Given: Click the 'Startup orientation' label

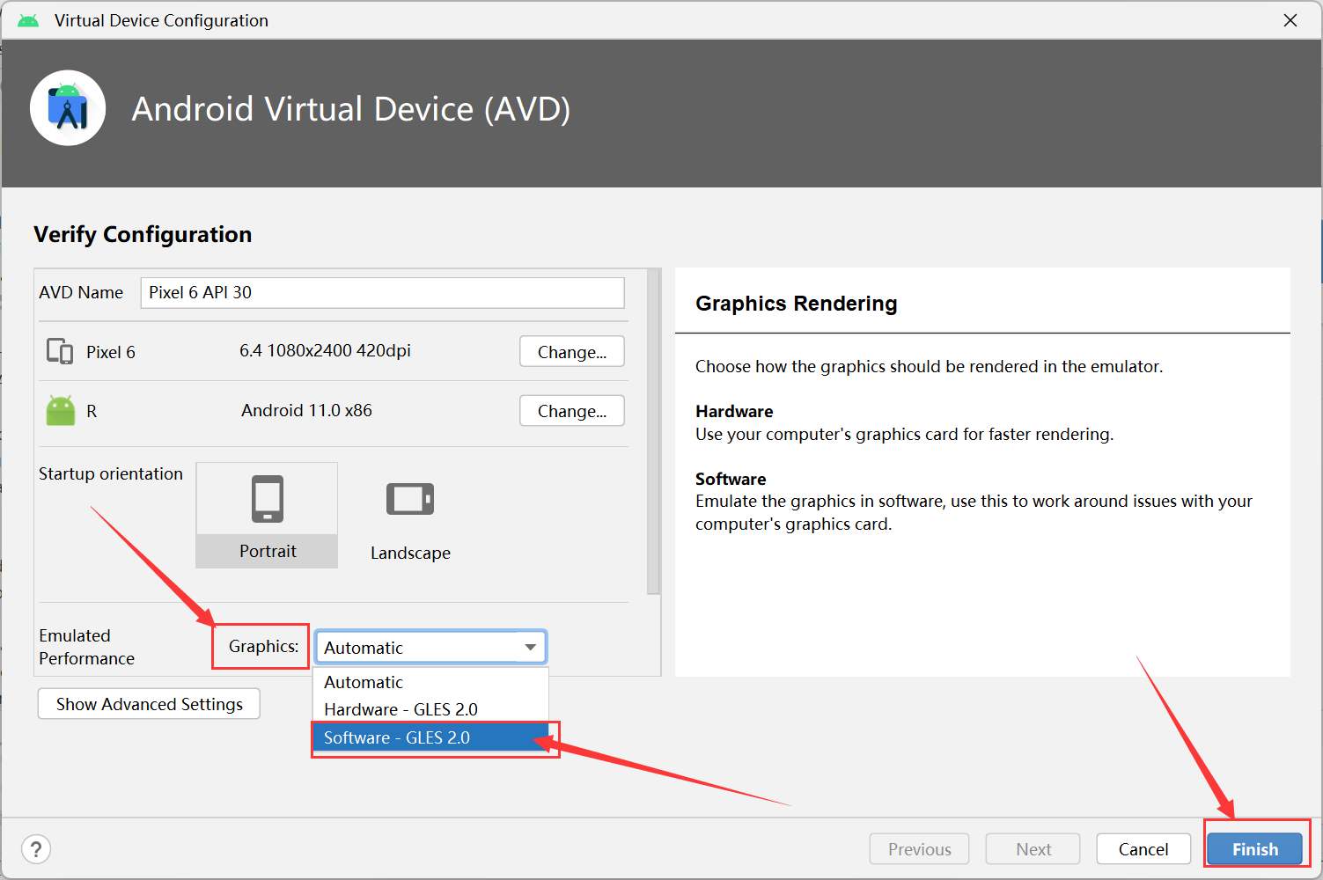Looking at the screenshot, I should click(x=111, y=473).
